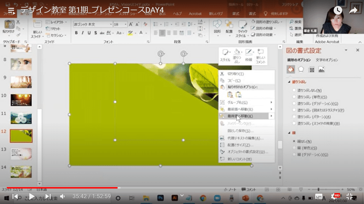The width and height of the screenshot is (364, 204).
Task: Open the picture icon tab in the format pane
Action: [321, 69]
